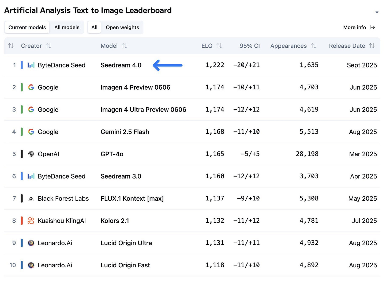Click the Google logo in Imagen 4 Ultra Preview row
390x281 pixels.
click(x=31, y=109)
